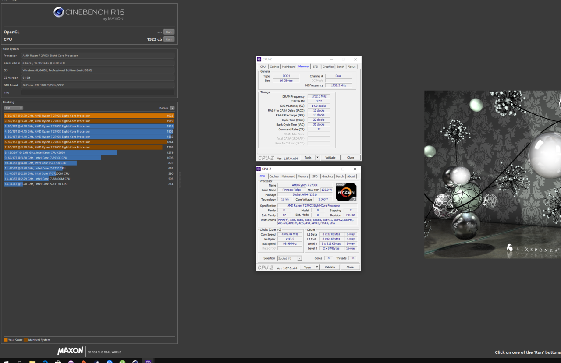Click the GFX Board GeForce GTX 1080 Ti field
Screen dimensions: 561x363
[x=98, y=85]
